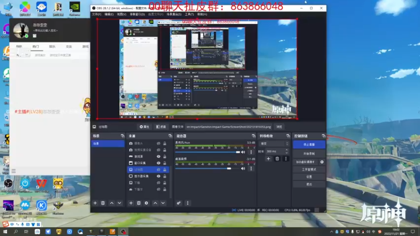Image resolution: width=420 pixels, height=236 pixels.
Task: Toggle visibility of first camera source
Action: click(x=159, y=143)
